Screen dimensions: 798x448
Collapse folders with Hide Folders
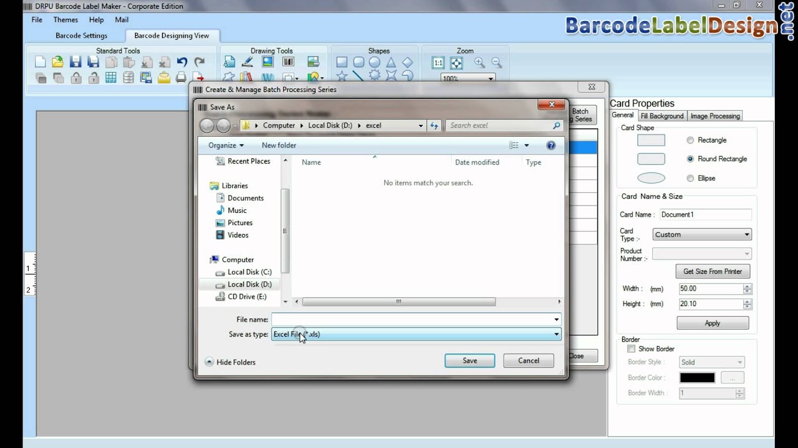point(230,362)
